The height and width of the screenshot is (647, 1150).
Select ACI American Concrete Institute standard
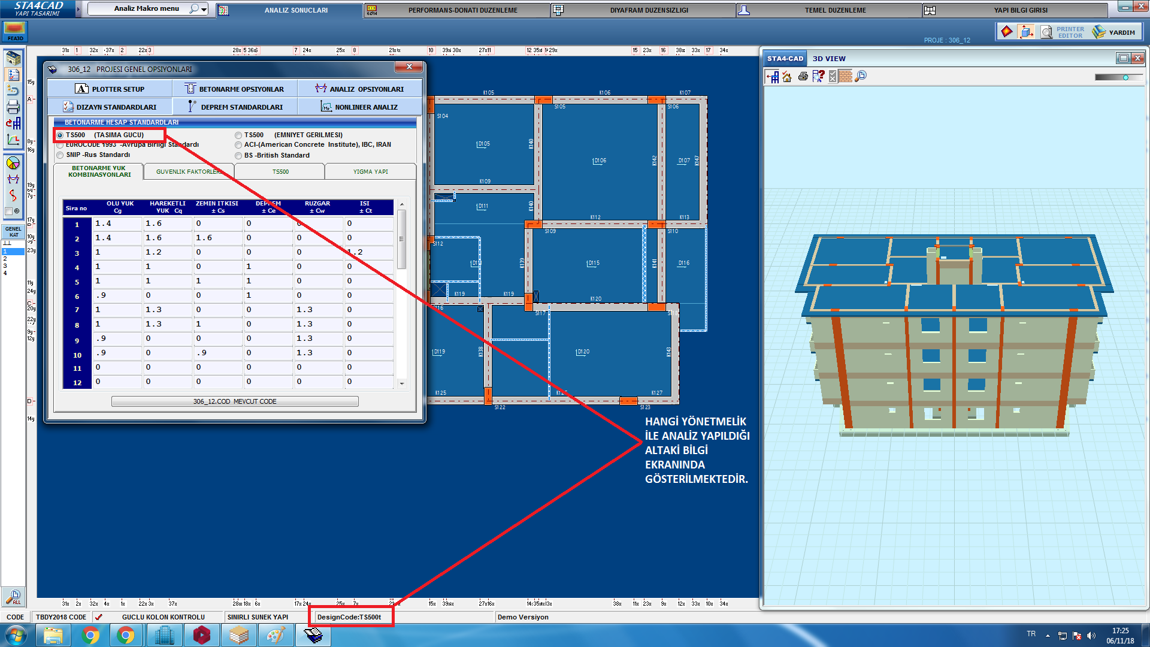pos(238,145)
